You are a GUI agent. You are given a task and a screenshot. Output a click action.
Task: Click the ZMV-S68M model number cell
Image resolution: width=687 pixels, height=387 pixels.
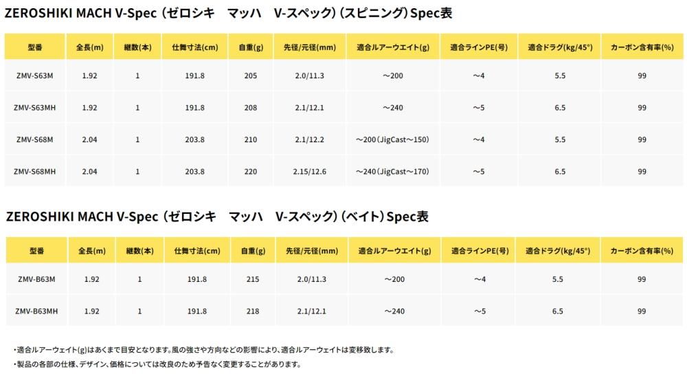34,140
